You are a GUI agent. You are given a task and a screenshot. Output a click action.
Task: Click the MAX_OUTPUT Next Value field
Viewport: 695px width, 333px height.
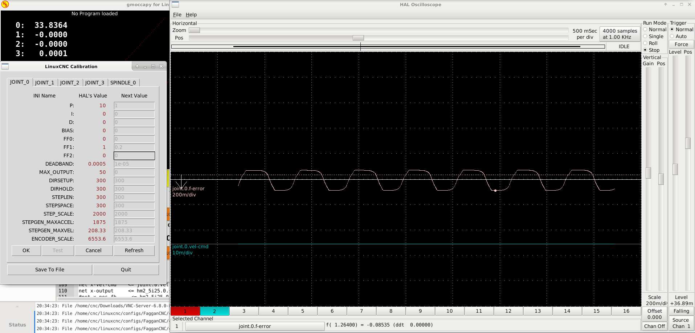(x=134, y=172)
